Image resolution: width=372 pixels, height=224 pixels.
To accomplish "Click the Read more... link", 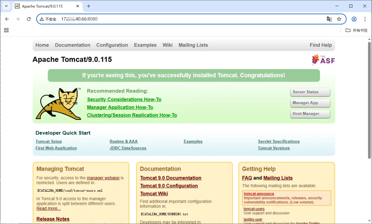I will pos(49,208).
